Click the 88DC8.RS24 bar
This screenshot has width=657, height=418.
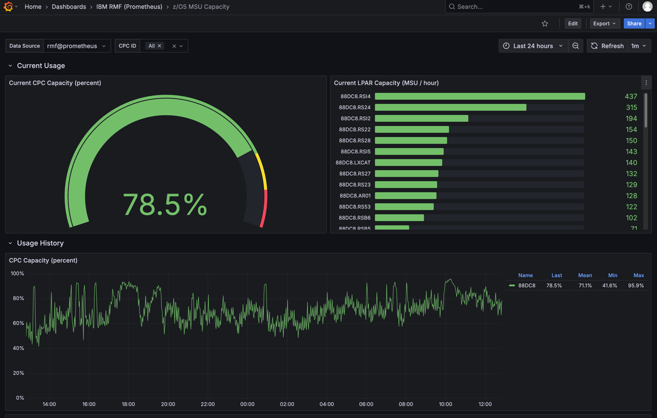click(450, 107)
